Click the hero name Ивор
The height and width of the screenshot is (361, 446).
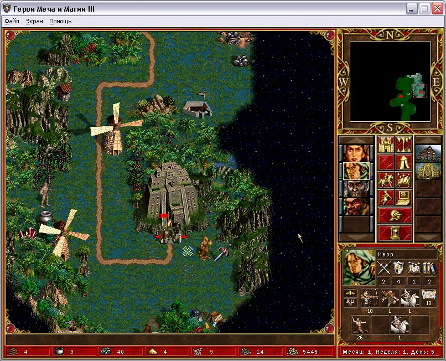(x=386, y=254)
